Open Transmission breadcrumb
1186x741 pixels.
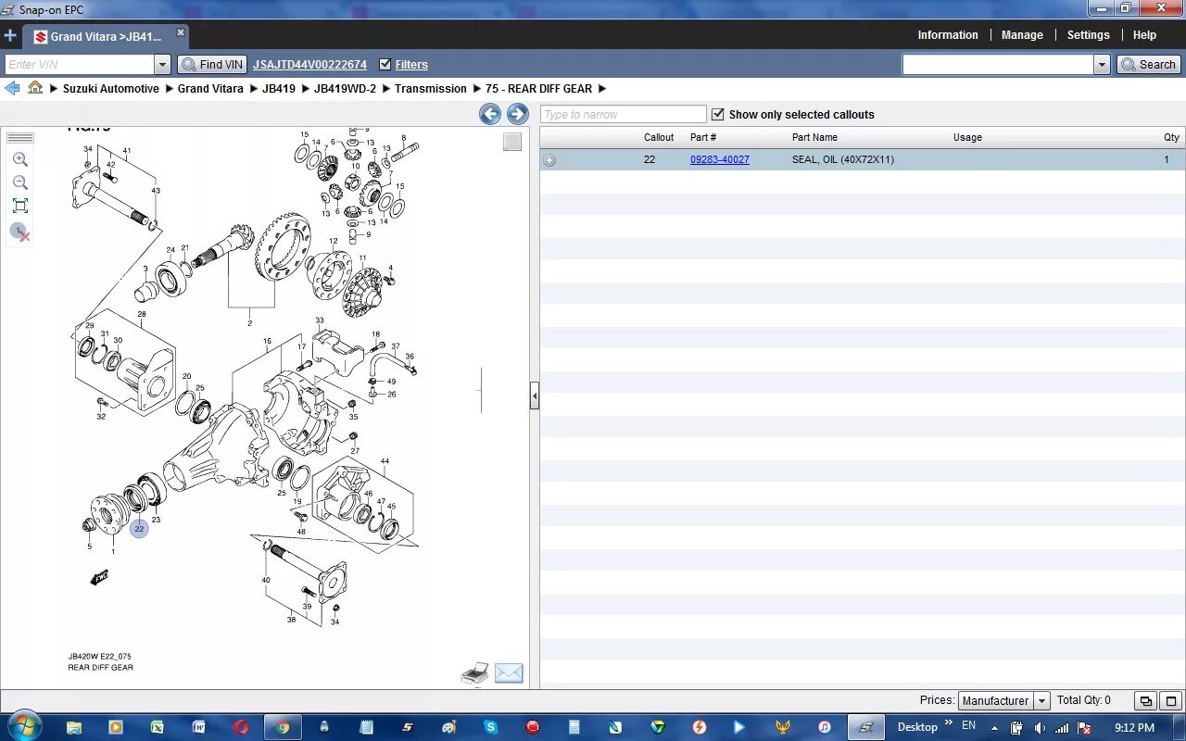point(431,89)
